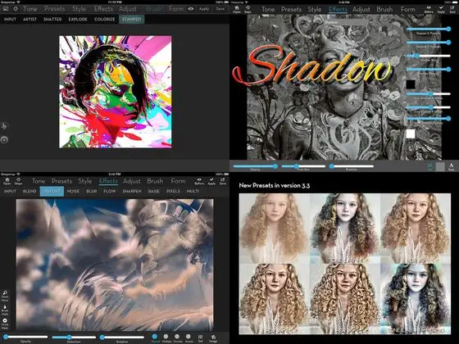This screenshot has width=459, height=344.
Task: Select Screen blend mode circle below clouds image
Action: tap(189, 337)
